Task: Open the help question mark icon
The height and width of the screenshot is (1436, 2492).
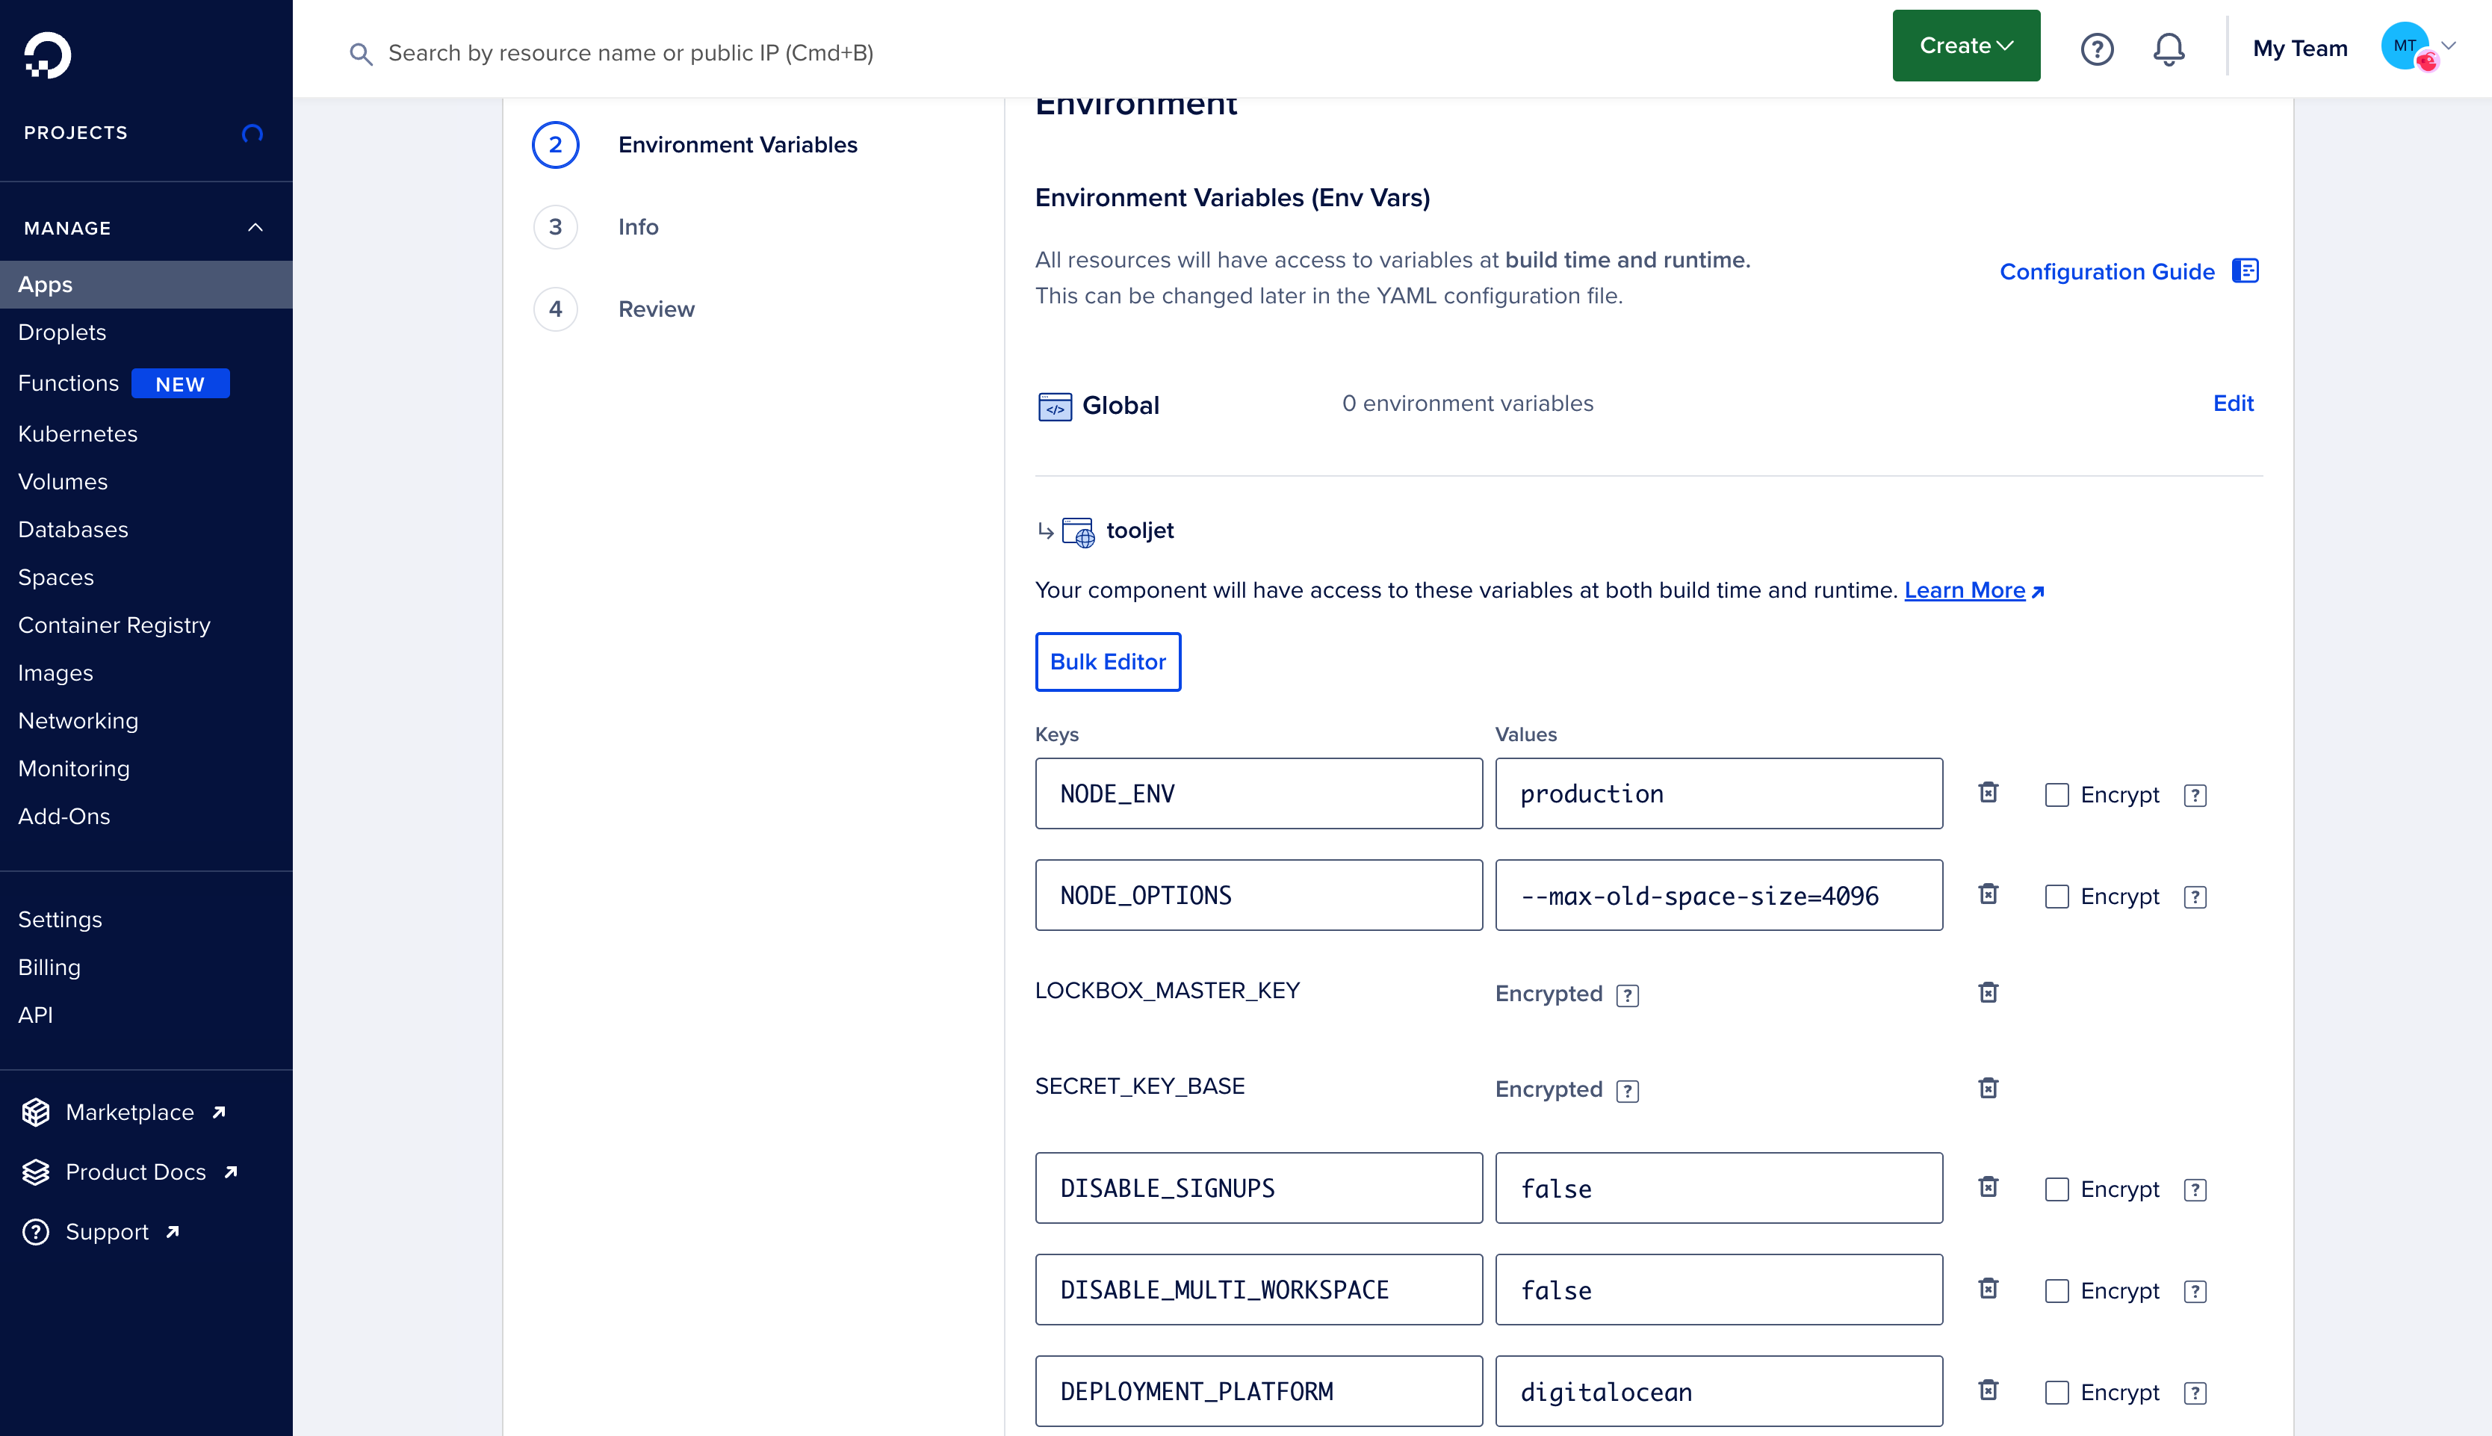Action: pos(2097,49)
